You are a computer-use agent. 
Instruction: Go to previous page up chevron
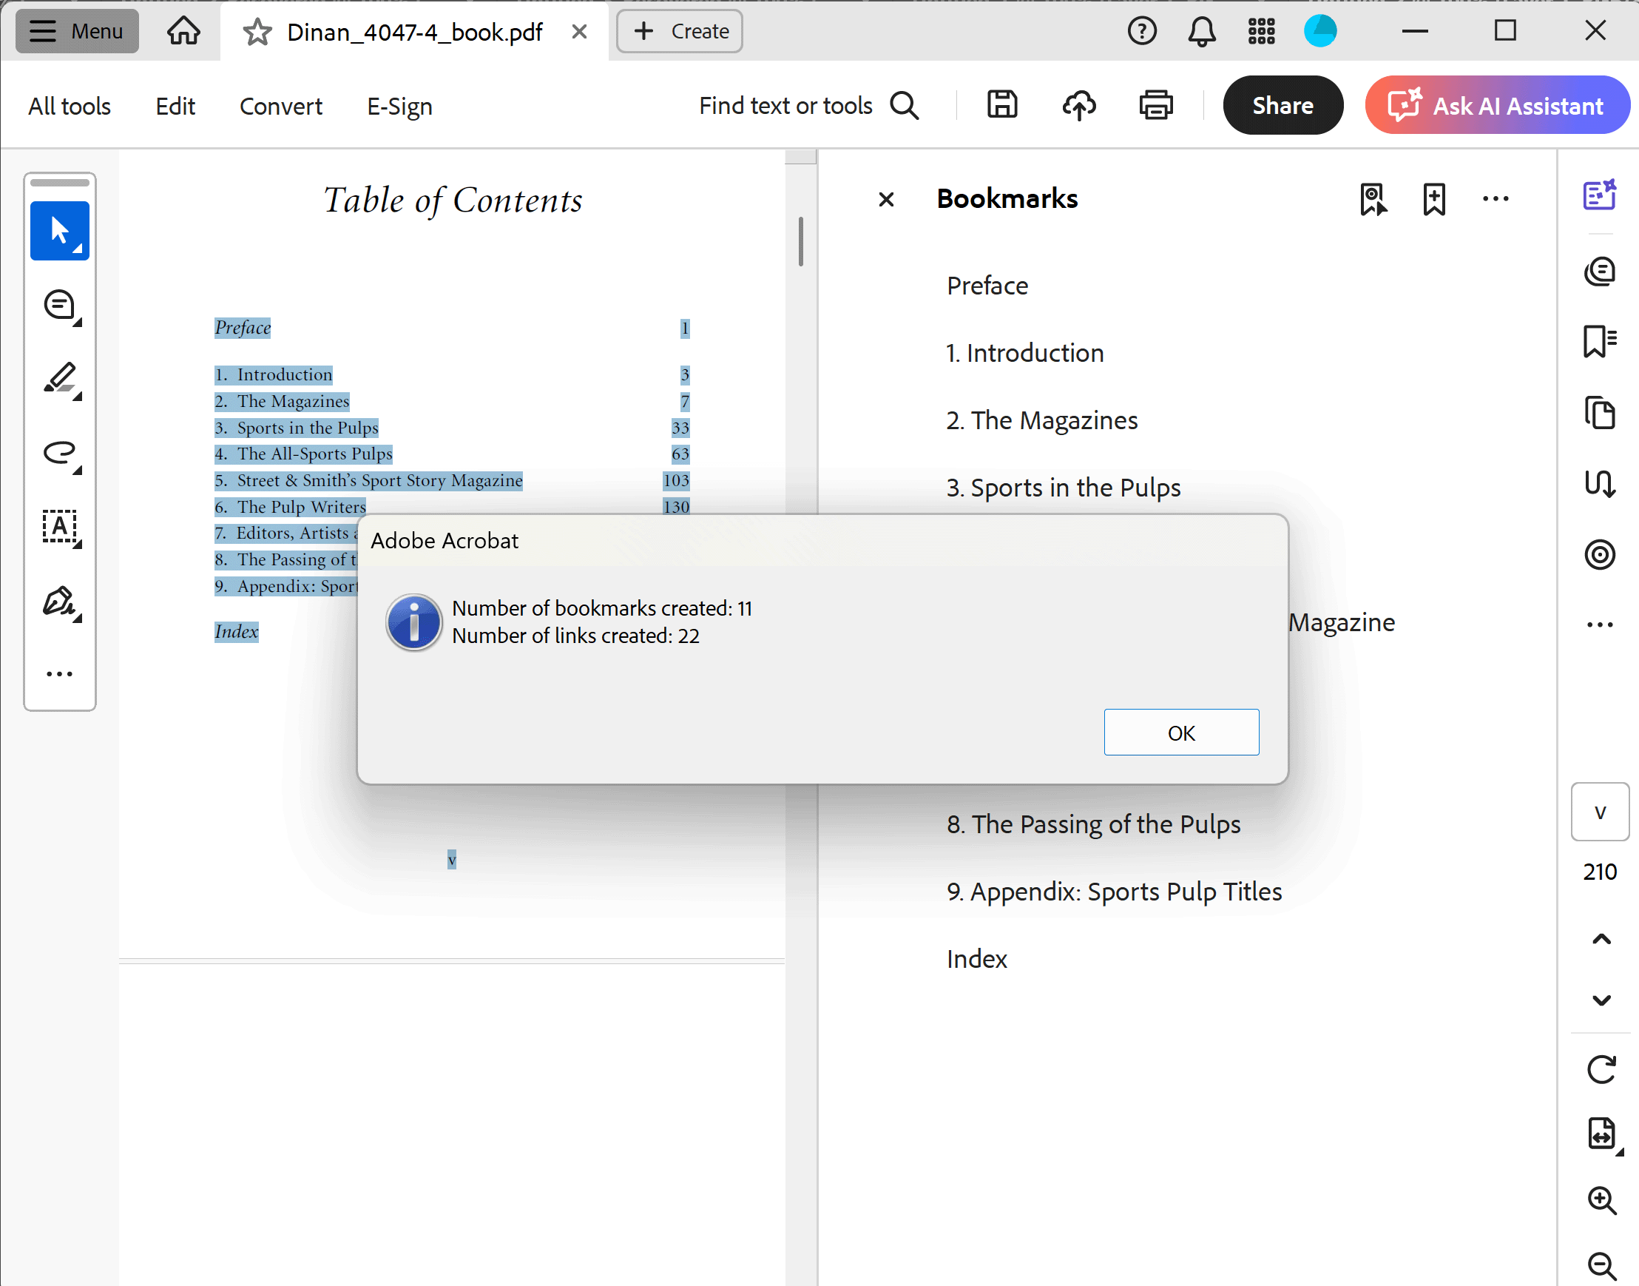click(x=1601, y=939)
